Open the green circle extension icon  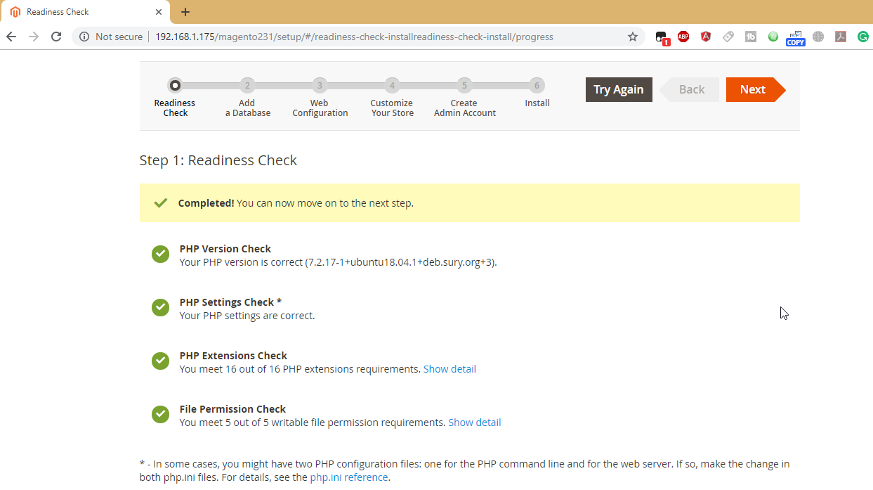coord(773,37)
